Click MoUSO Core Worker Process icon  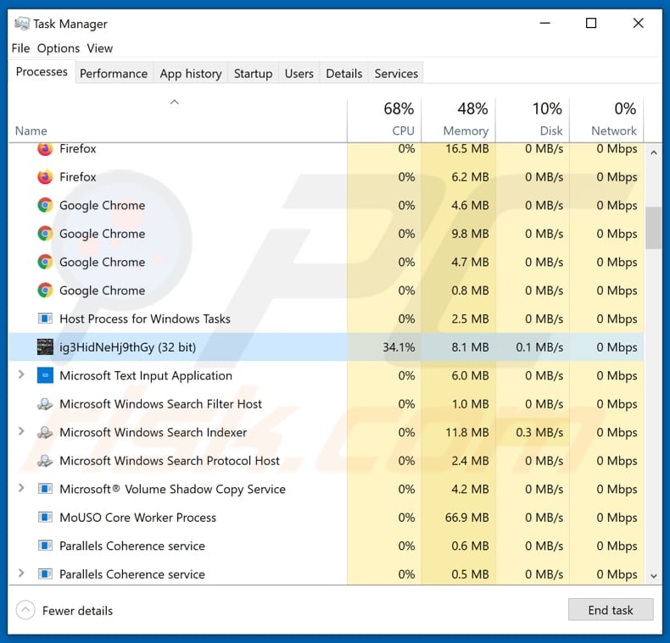[45, 518]
